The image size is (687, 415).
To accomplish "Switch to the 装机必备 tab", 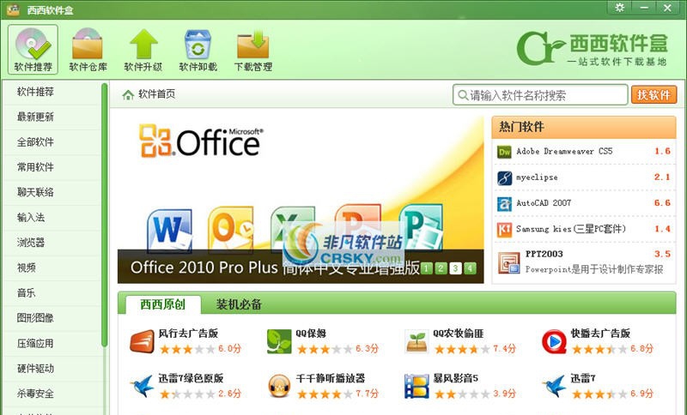I will click(239, 304).
